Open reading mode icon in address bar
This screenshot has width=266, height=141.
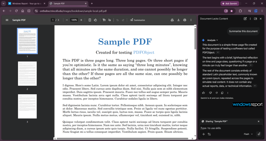(x=226, y=11)
